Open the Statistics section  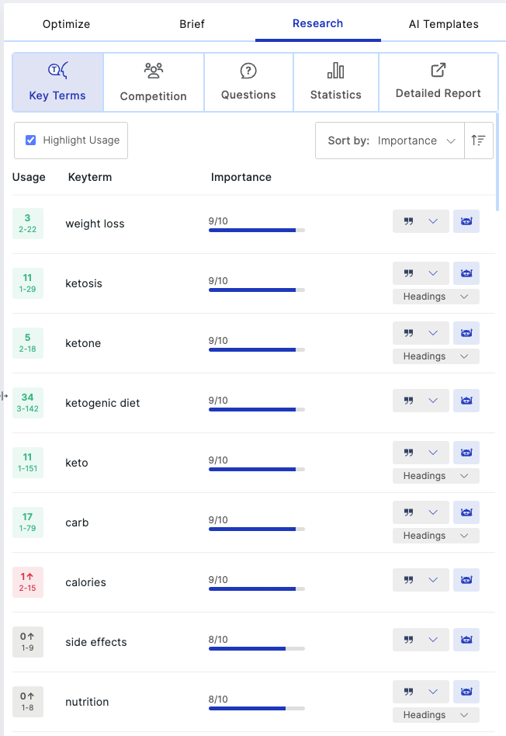click(335, 82)
